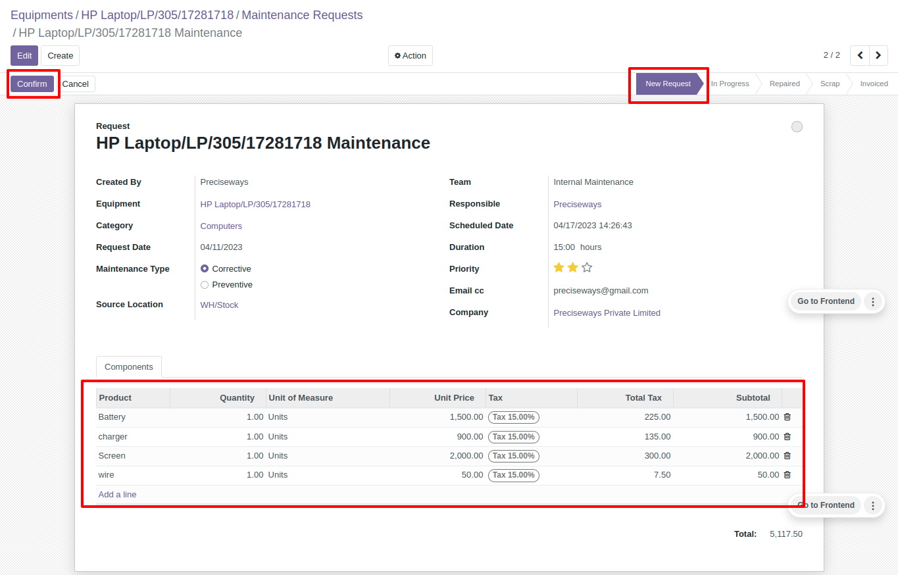Open the Action dropdown menu
Screen dimensions: 898x575
coord(411,56)
